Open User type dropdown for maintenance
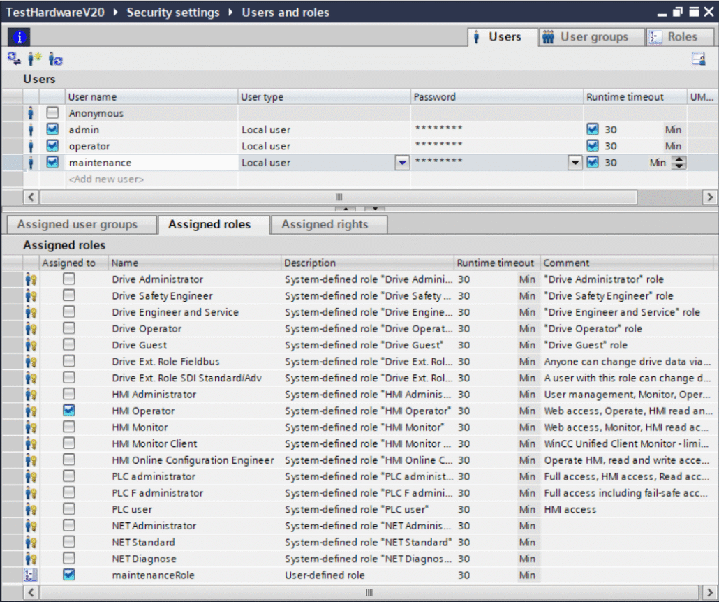The height and width of the screenshot is (602, 719). [402, 163]
